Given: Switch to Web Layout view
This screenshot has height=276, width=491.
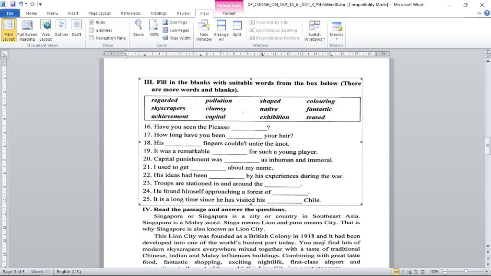Looking at the screenshot, I should [x=46, y=30].
